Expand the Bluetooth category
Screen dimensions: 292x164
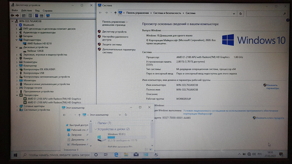pyautogui.click(x=16, y=25)
